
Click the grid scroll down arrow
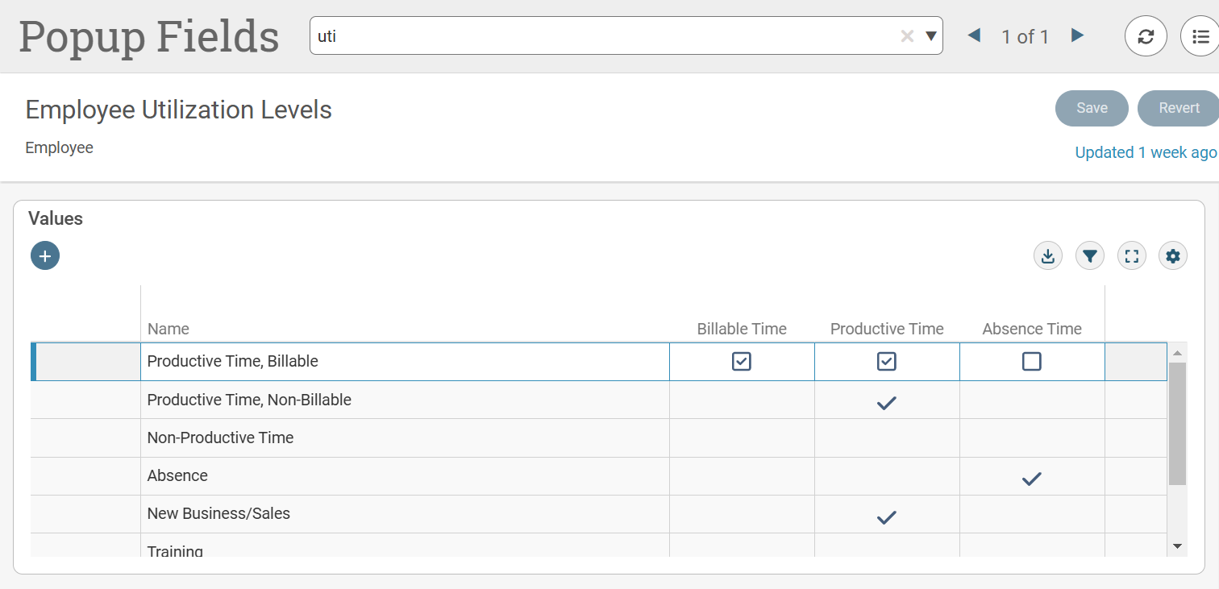pos(1176,546)
